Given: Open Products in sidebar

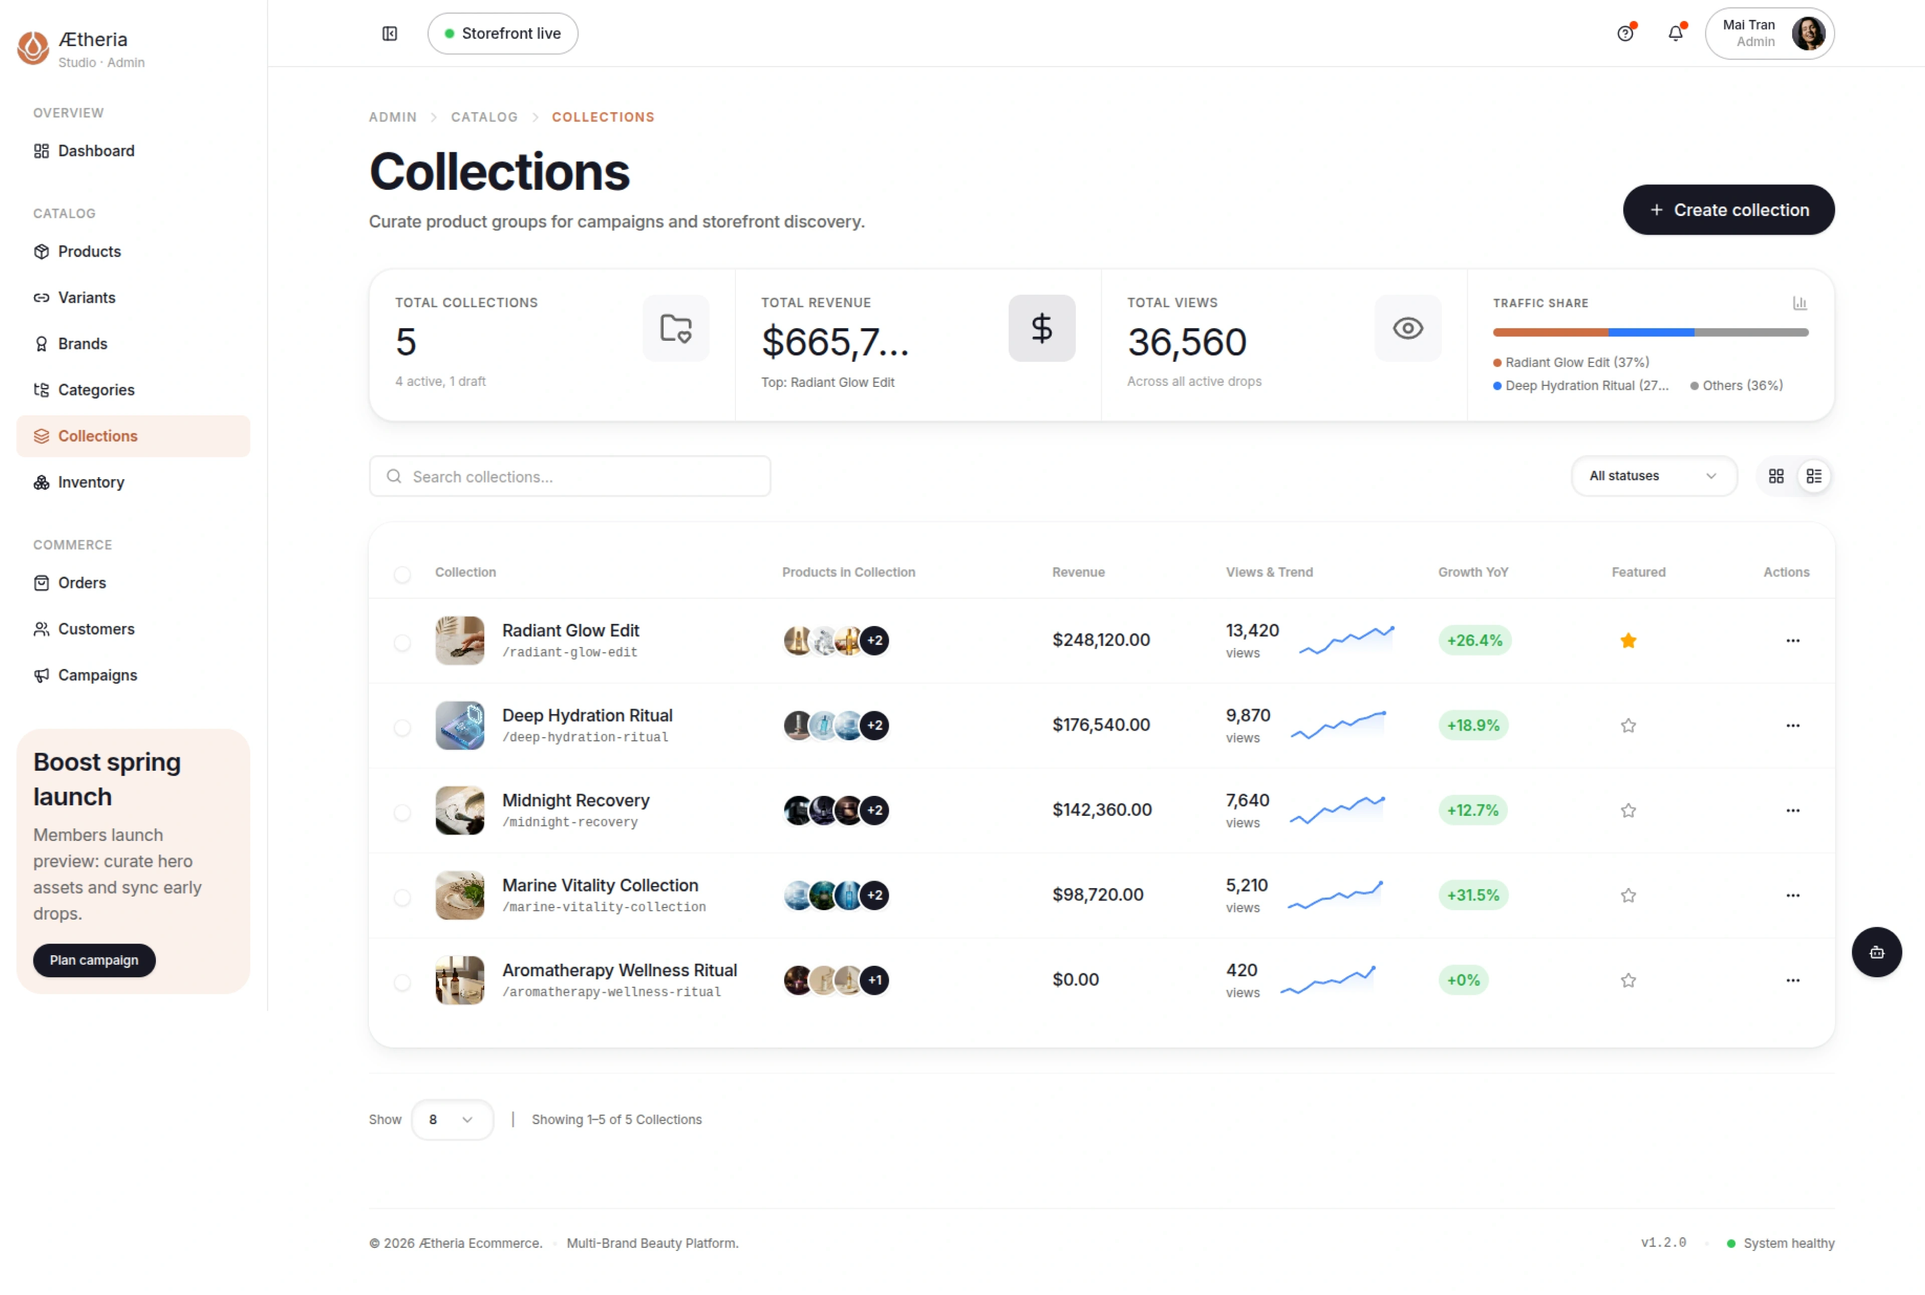Looking at the screenshot, I should click(x=133, y=251).
